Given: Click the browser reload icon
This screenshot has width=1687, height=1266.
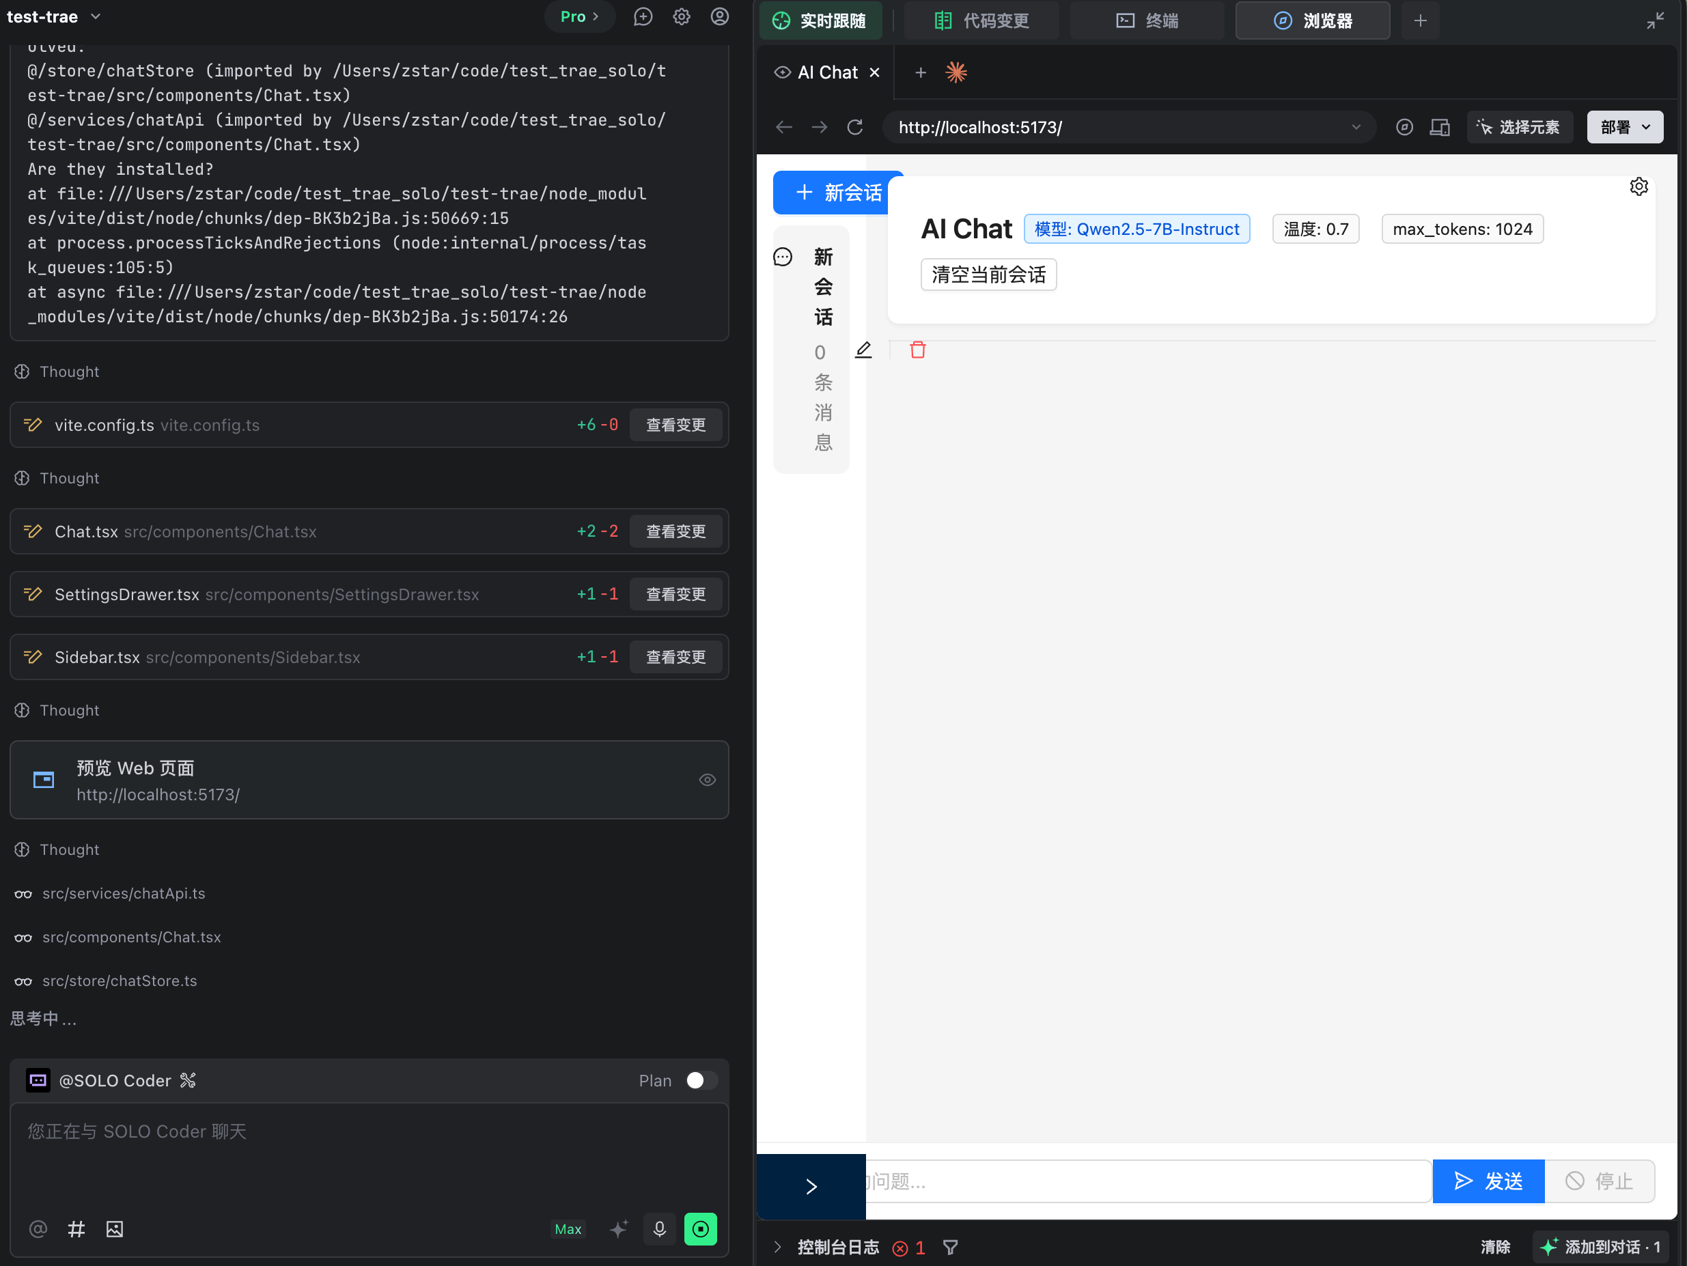Looking at the screenshot, I should 855,128.
